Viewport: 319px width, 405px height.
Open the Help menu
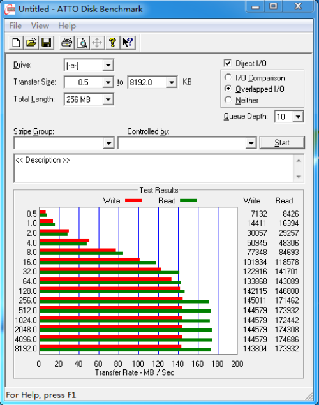67,26
